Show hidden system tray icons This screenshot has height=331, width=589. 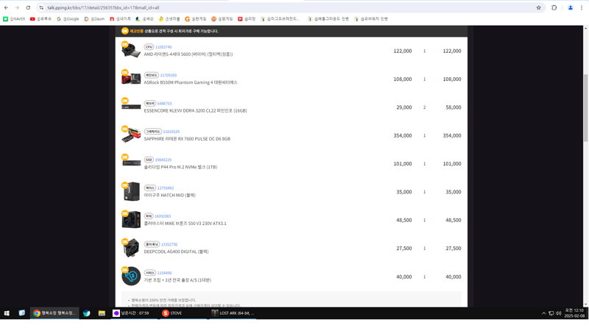pos(543,313)
